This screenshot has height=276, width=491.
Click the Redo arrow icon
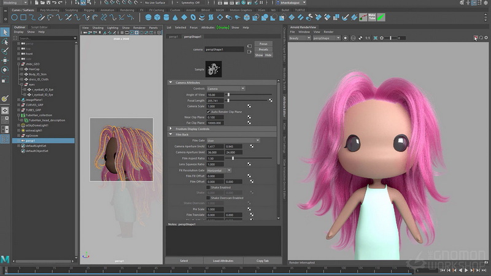60,2
